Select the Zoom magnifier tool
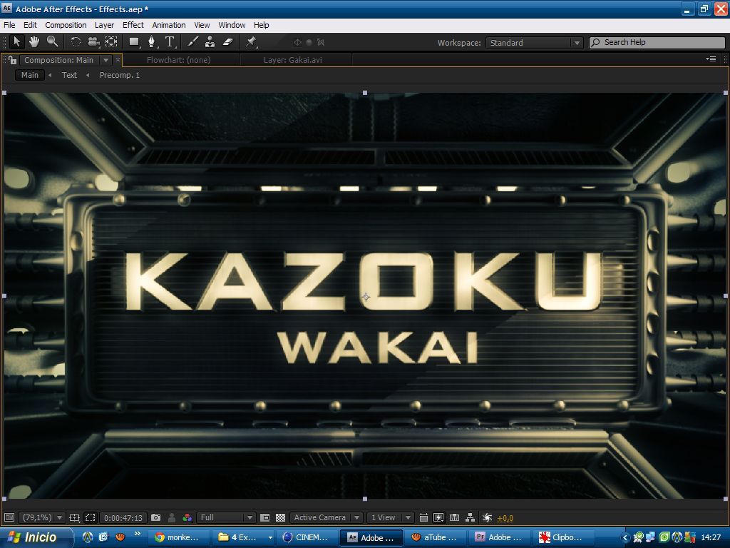730x548 pixels. [52, 42]
